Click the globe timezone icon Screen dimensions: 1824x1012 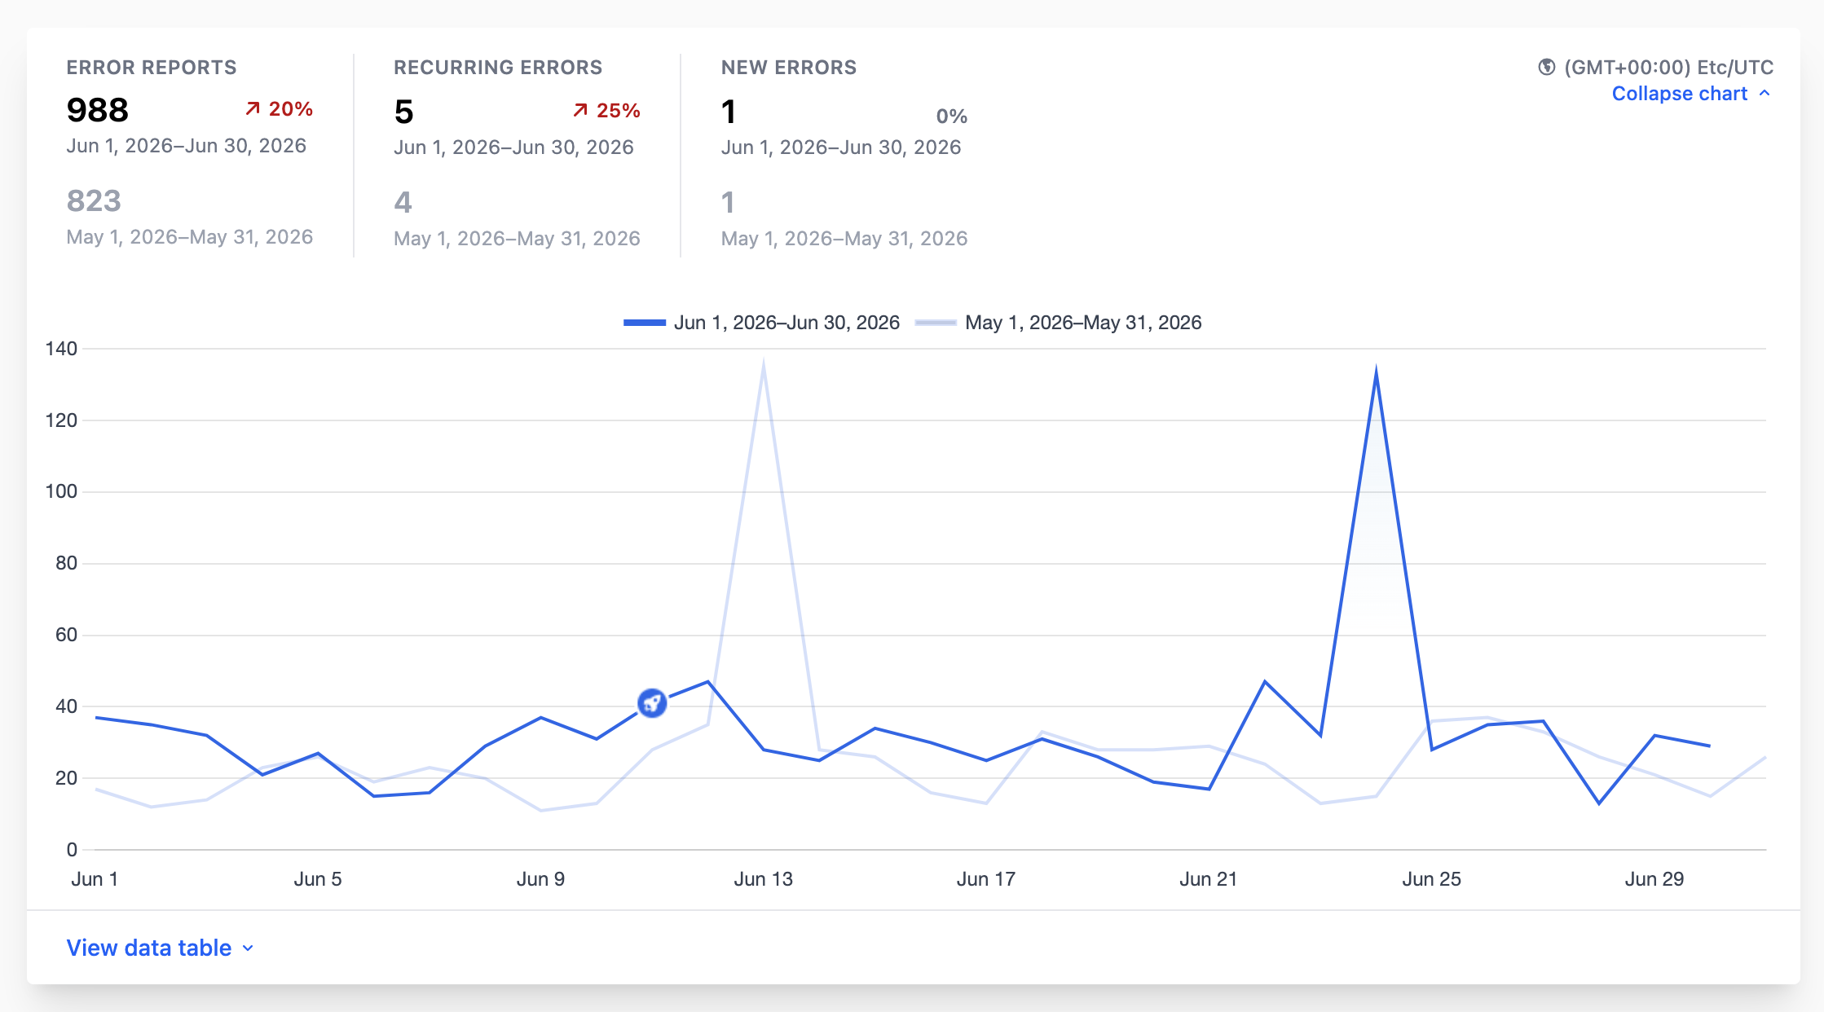1546,67
